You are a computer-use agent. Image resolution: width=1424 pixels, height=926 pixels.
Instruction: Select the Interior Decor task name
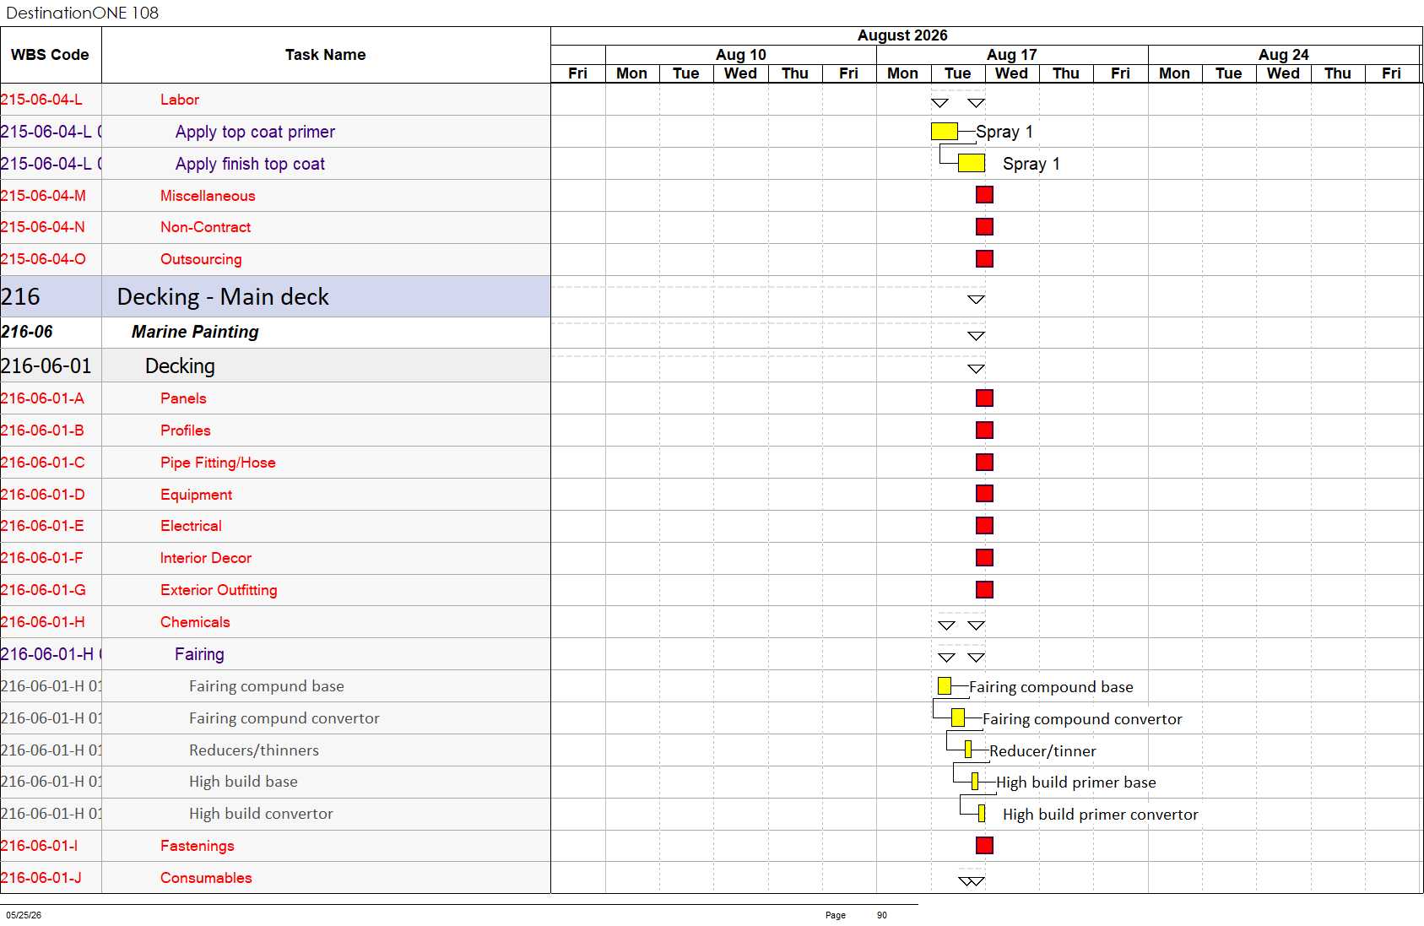click(206, 558)
